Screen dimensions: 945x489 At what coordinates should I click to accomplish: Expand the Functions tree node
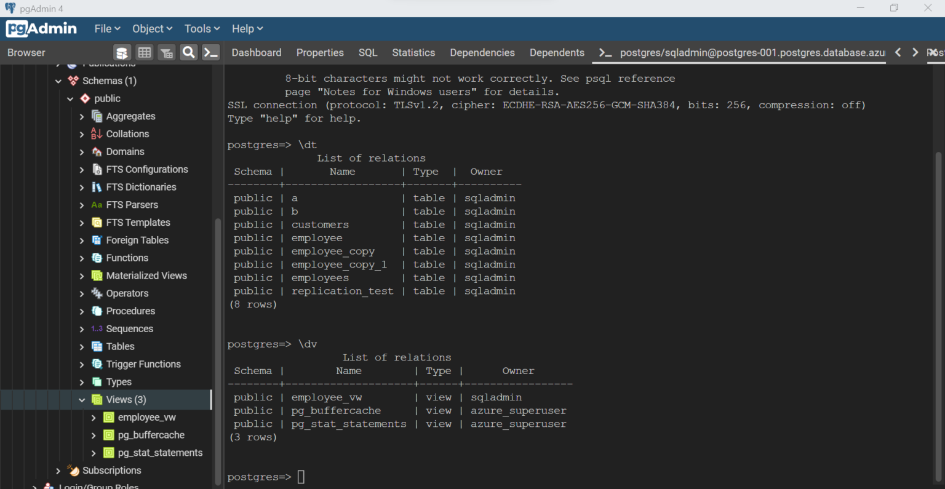point(81,257)
